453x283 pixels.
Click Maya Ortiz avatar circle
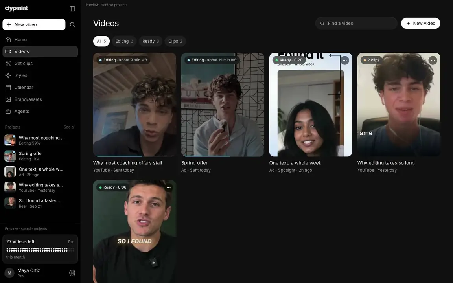coord(9,273)
